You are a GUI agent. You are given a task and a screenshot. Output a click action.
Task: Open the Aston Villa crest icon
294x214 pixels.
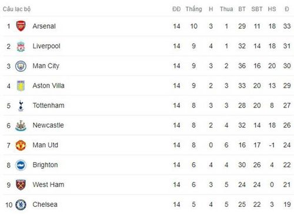pos(21,86)
